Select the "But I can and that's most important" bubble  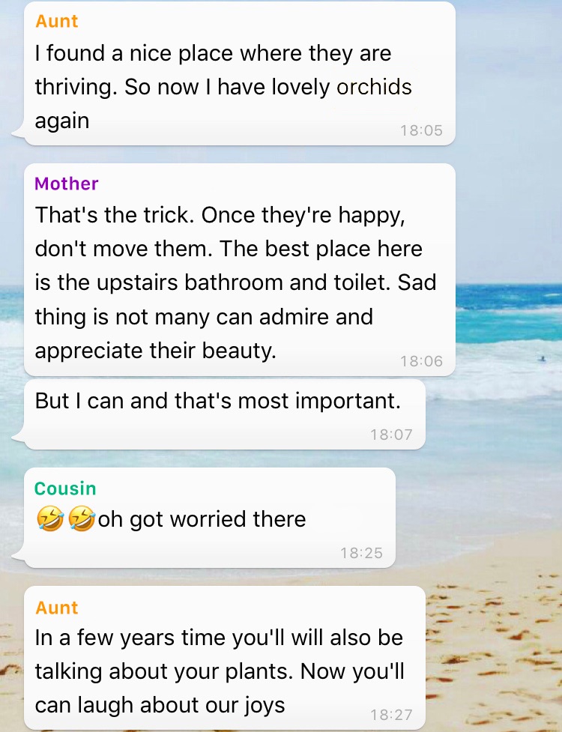click(225, 414)
